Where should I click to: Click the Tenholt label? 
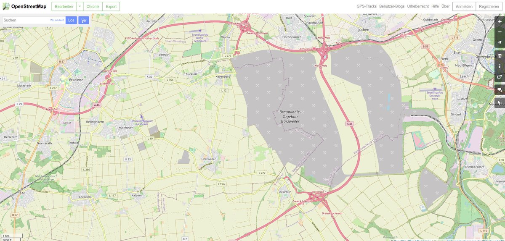pyautogui.click(x=74, y=143)
